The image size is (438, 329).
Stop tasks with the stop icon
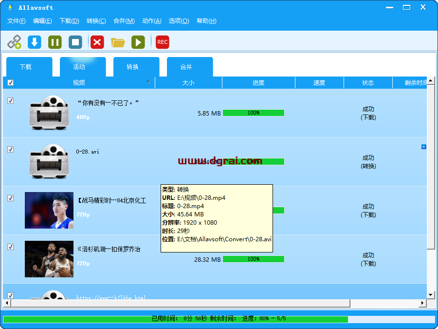(75, 42)
